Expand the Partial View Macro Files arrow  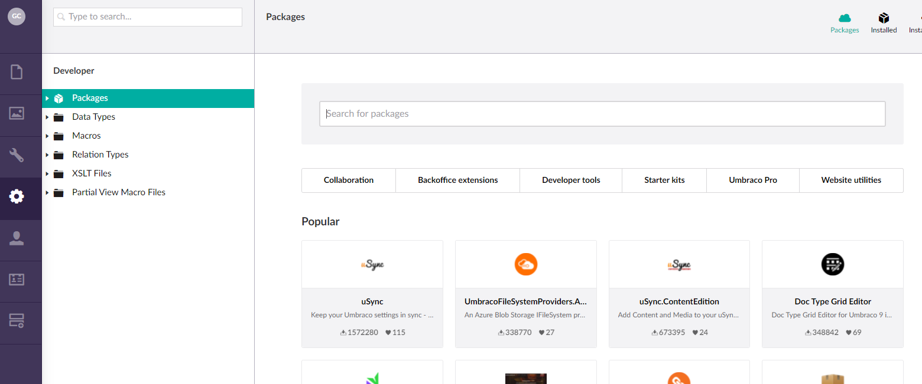(47, 192)
